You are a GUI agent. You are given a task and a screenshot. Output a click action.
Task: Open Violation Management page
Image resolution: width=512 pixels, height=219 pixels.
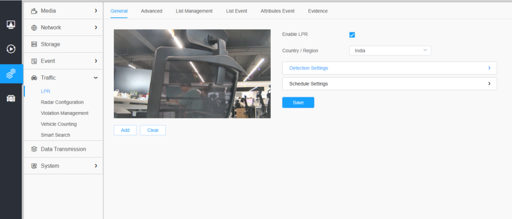tap(65, 113)
